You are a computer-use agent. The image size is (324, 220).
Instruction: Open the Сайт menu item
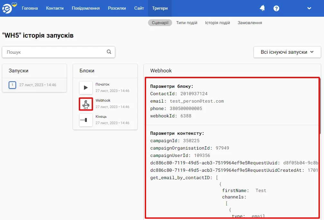[139, 8]
